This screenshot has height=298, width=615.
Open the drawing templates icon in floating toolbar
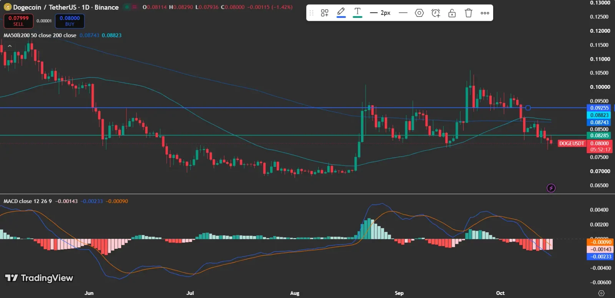325,13
